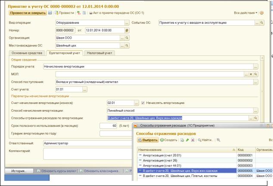
Task: Open Способ начисления амортизации ellipsis button
Action: point(256,111)
